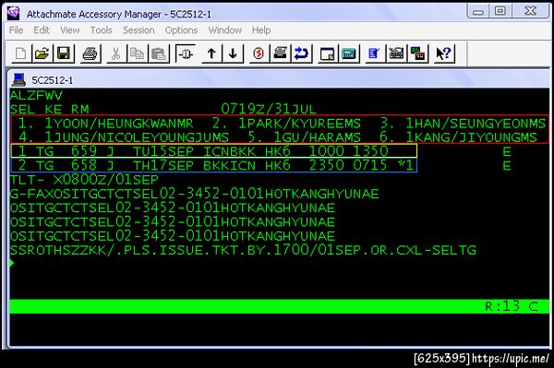Click the SSROTHSZZKK ticket issue remark line
The image size is (554, 368).
tap(243, 250)
